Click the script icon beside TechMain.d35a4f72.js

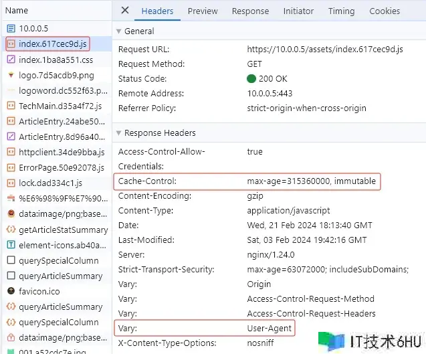click(x=11, y=106)
